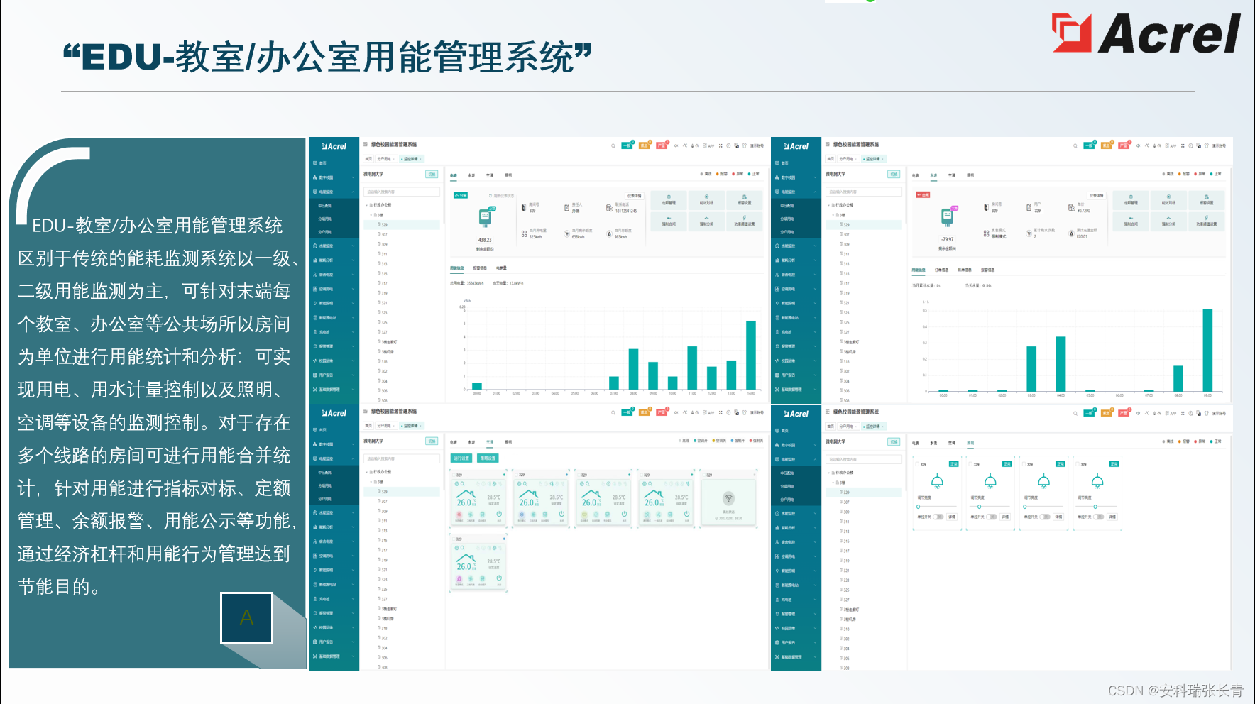The width and height of the screenshot is (1255, 704).
Task: Check the 329 checkbox on offline air-conditioner card
Action: pos(704,475)
